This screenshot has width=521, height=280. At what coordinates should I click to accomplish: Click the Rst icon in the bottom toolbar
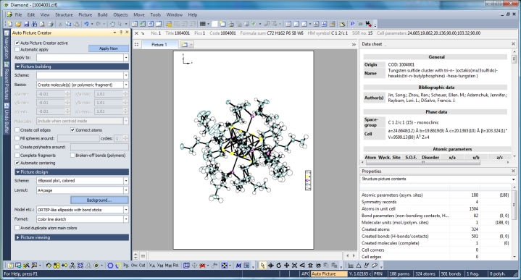tap(176, 265)
